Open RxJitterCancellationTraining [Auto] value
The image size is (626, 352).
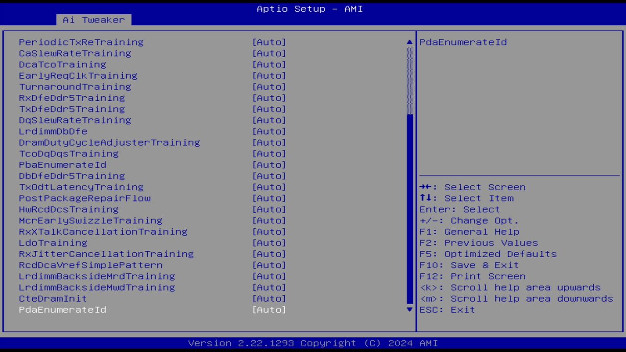point(269,254)
